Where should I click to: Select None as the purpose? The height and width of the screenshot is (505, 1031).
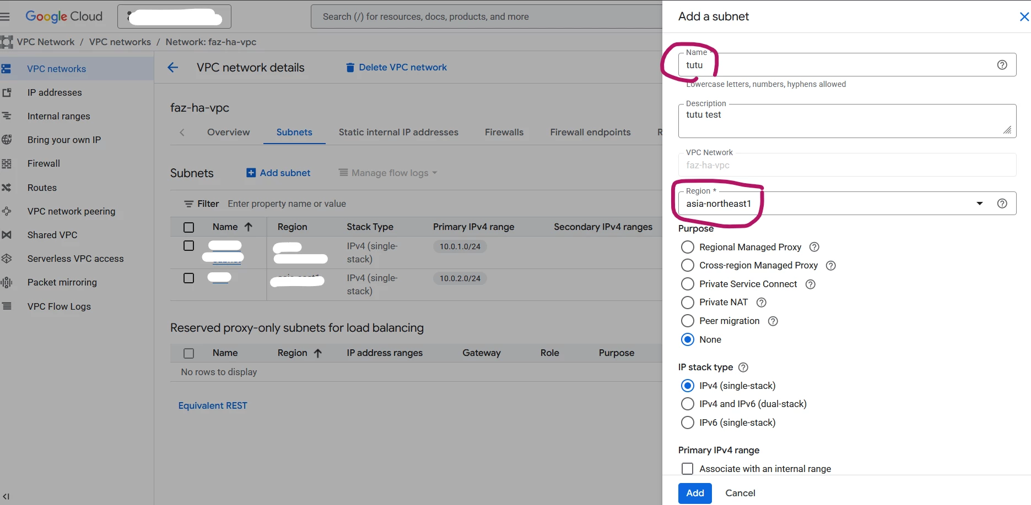pos(688,339)
